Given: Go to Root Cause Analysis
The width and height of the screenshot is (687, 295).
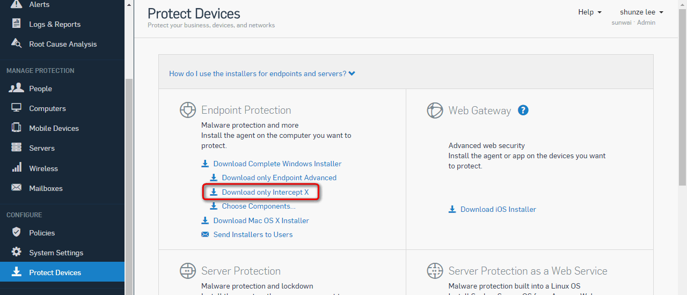Looking at the screenshot, I should tap(62, 44).
